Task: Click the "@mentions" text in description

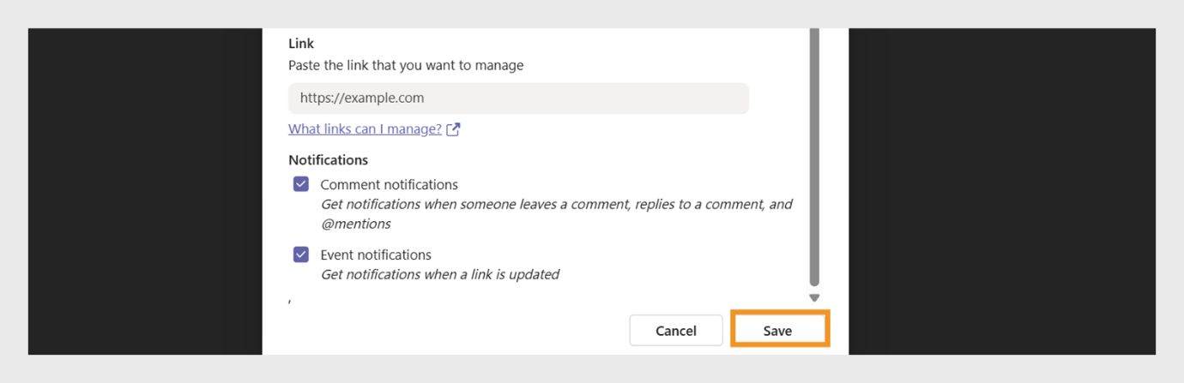Action: [x=355, y=224]
